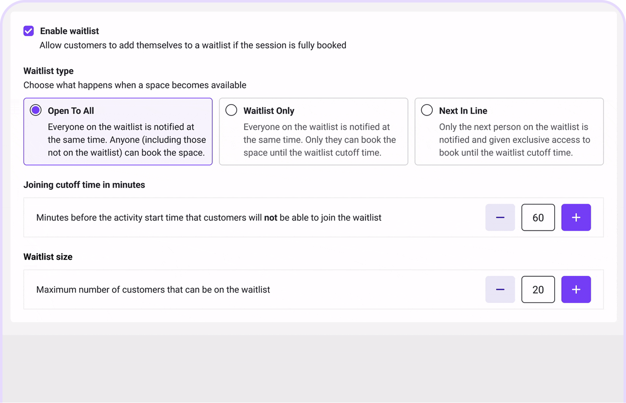This screenshot has height=403, width=626.
Task: Click the 'Maximum number of customers' text
Action: (153, 290)
